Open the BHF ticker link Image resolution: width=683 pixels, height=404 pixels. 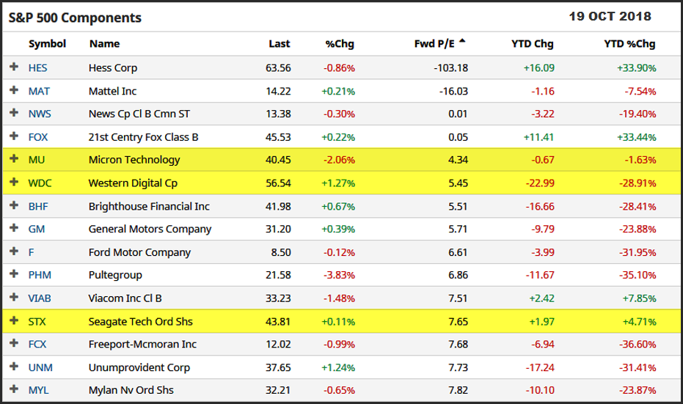(x=38, y=206)
